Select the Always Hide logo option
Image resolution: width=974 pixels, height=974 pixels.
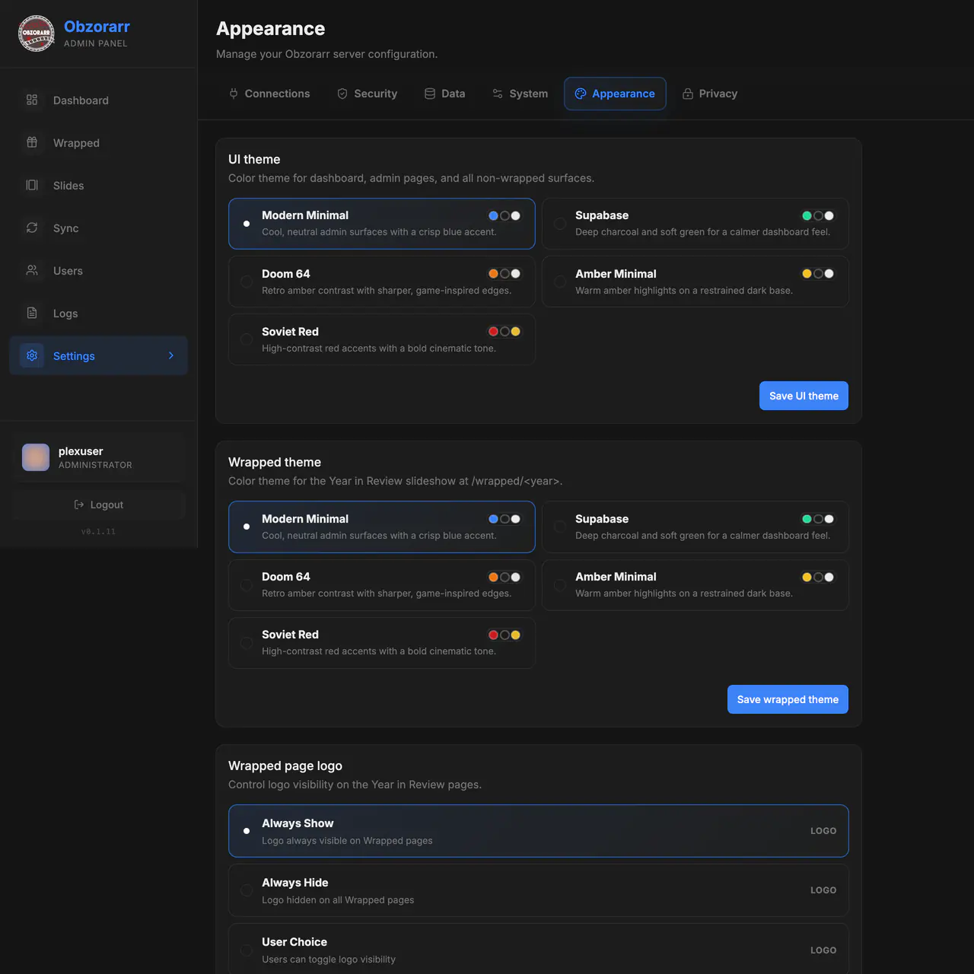click(x=539, y=890)
